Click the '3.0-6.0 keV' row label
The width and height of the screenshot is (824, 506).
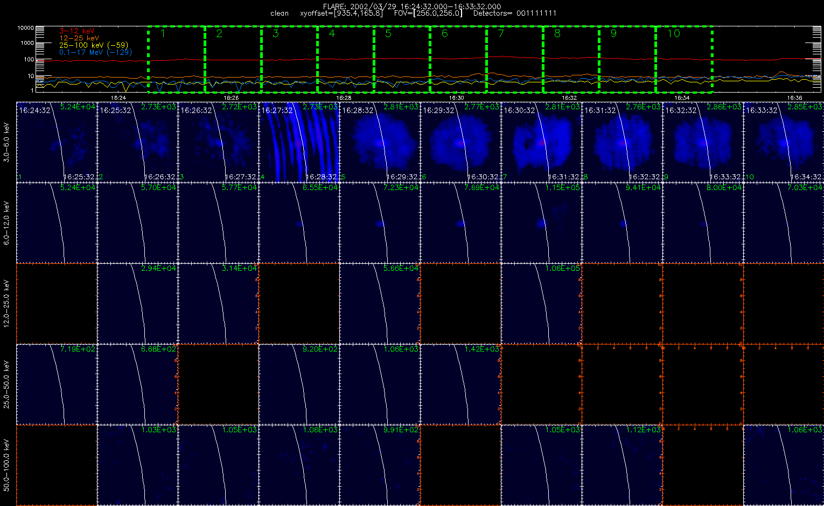(6, 142)
